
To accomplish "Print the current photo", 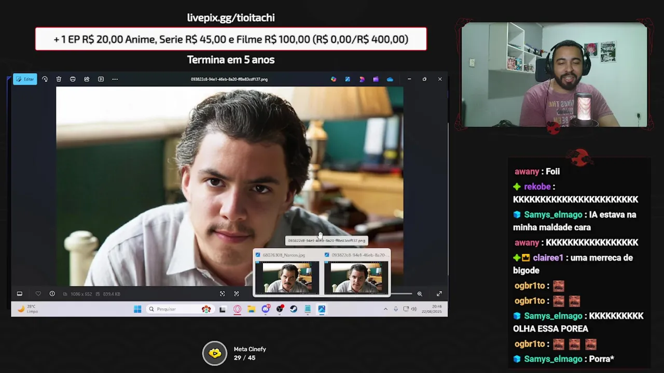I will [73, 79].
